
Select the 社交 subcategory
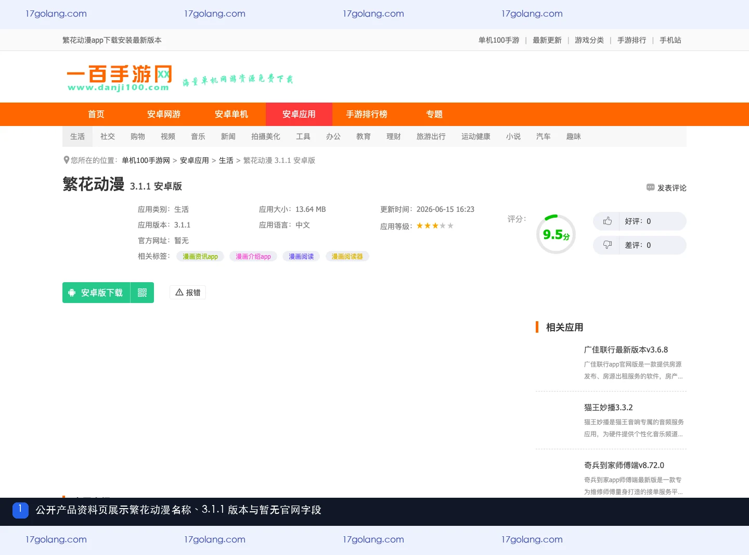click(x=108, y=136)
